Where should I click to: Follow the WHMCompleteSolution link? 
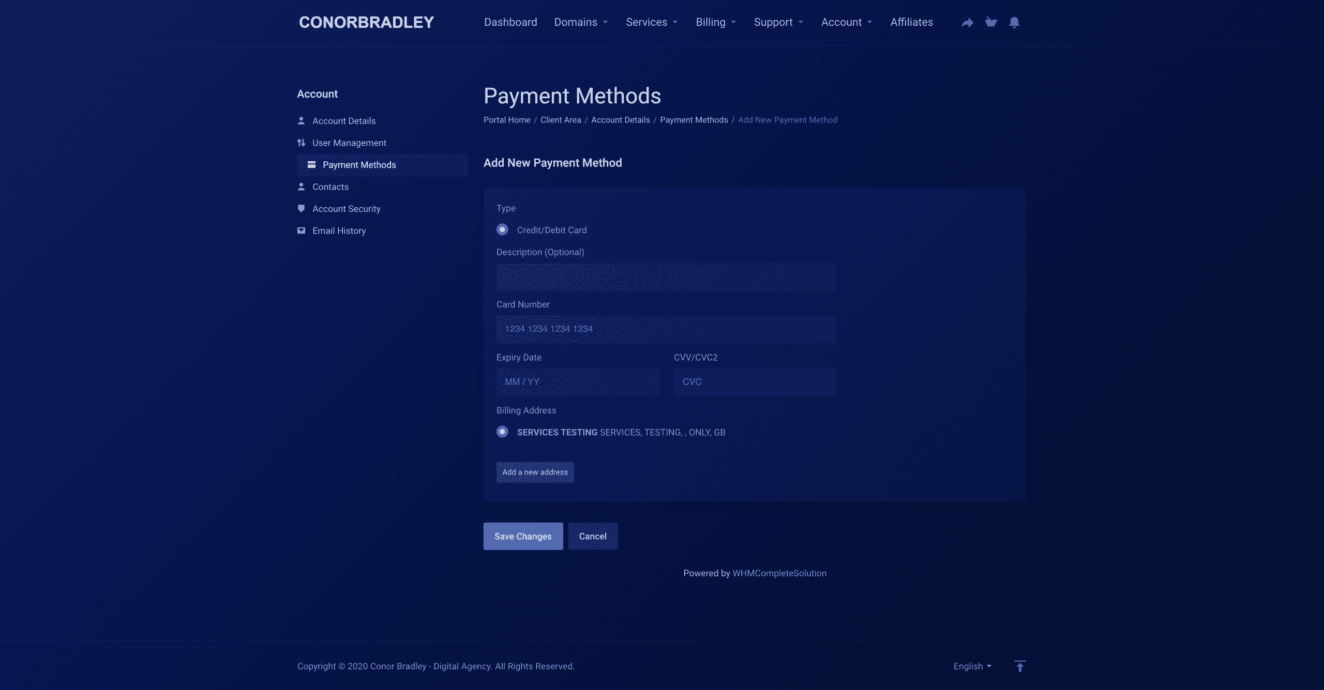tap(779, 573)
